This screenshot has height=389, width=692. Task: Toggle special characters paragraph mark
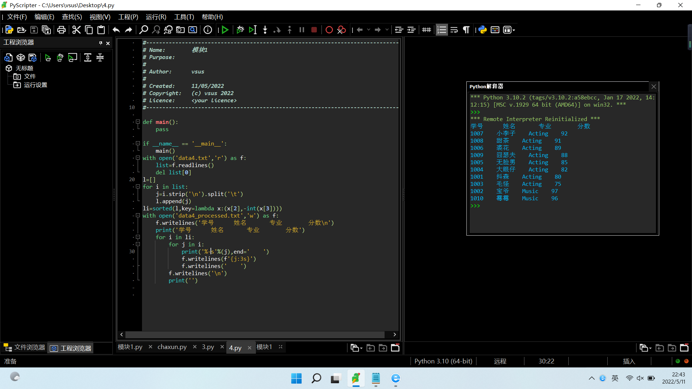pos(466,30)
